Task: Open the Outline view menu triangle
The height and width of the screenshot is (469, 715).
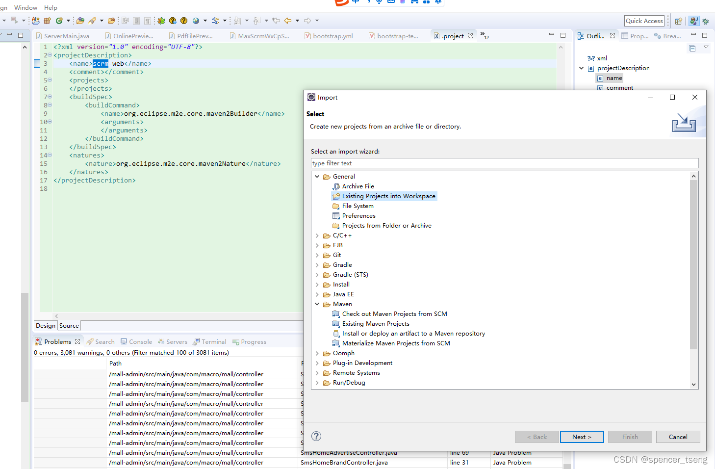Action: click(x=706, y=48)
